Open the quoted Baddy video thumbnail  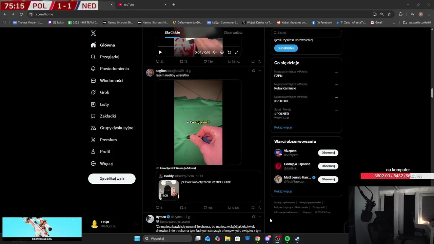click(169, 190)
